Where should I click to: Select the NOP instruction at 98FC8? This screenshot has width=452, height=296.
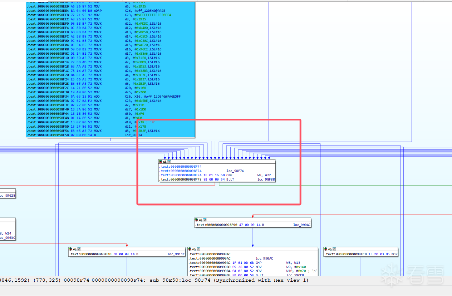(361, 254)
